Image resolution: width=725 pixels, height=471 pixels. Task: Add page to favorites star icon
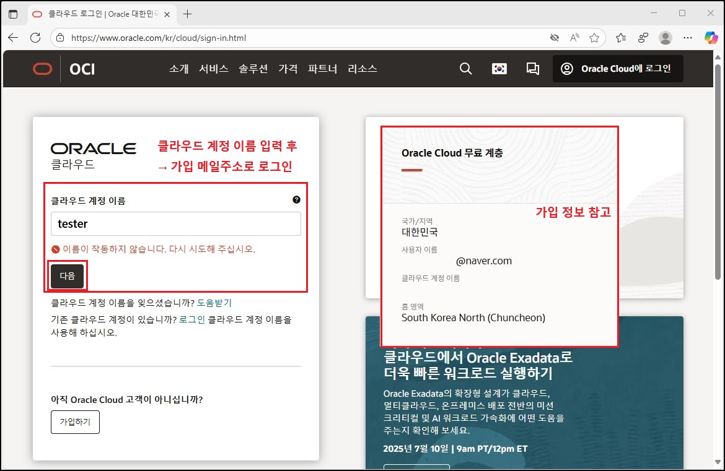tap(594, 38)
